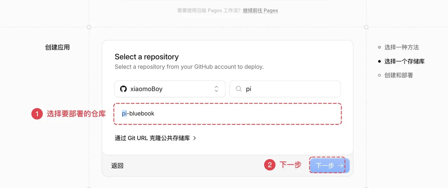Viewport: 448px width, 188px height.
Task: Click the chevron after the Git URL clone link
Action: point(195,138)
